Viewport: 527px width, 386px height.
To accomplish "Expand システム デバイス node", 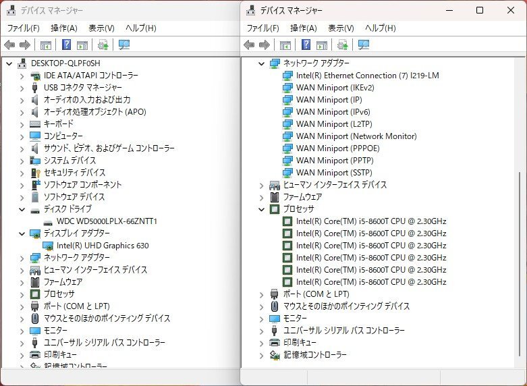I will [22, 161].
